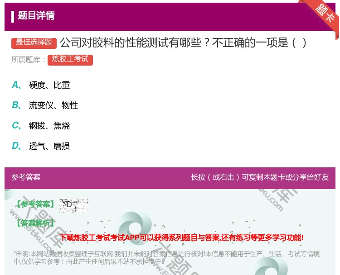Click the 参考答案 section heading

[x=26, y=177]
